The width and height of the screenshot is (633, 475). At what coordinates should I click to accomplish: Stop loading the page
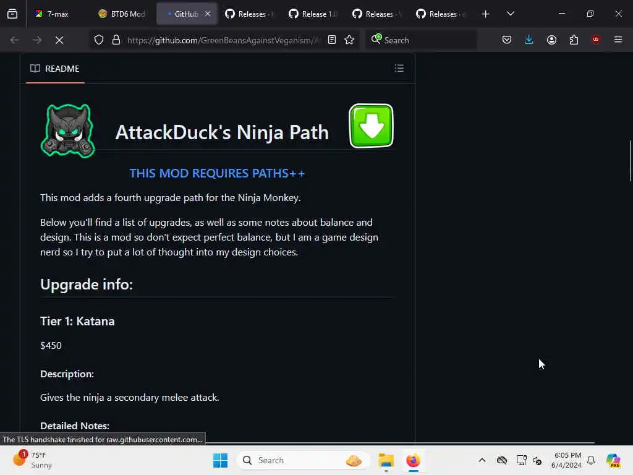[x=59, y=40]
